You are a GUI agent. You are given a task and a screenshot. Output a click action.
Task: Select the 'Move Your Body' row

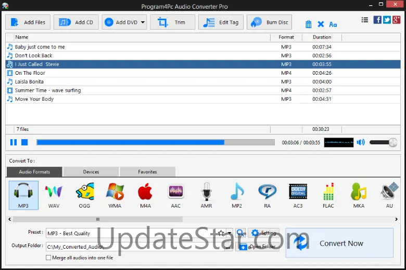click(x=203, y=99)
